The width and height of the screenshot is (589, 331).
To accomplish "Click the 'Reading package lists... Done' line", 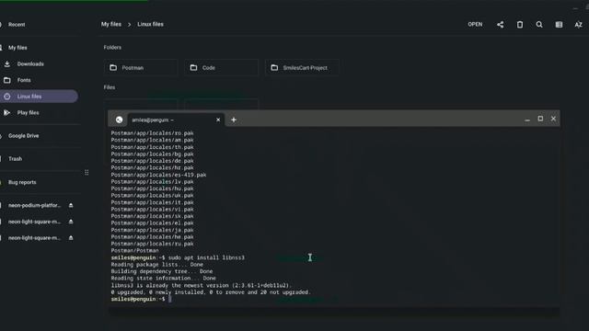I will (x=156, y=265).
